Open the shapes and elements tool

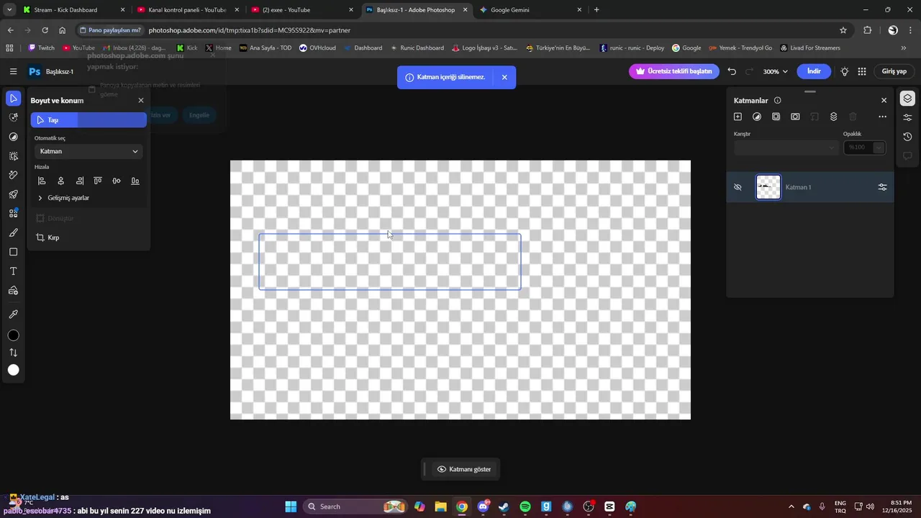[x=13, y=213]
